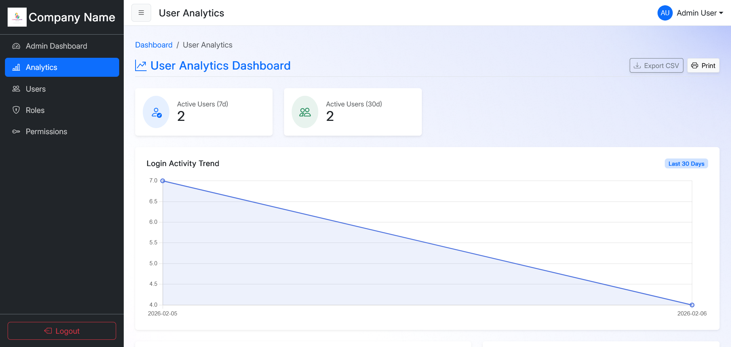This screenshot has height=347, width=731.
Task: Expand the Admin User dropdown menu
Action: 700,13
